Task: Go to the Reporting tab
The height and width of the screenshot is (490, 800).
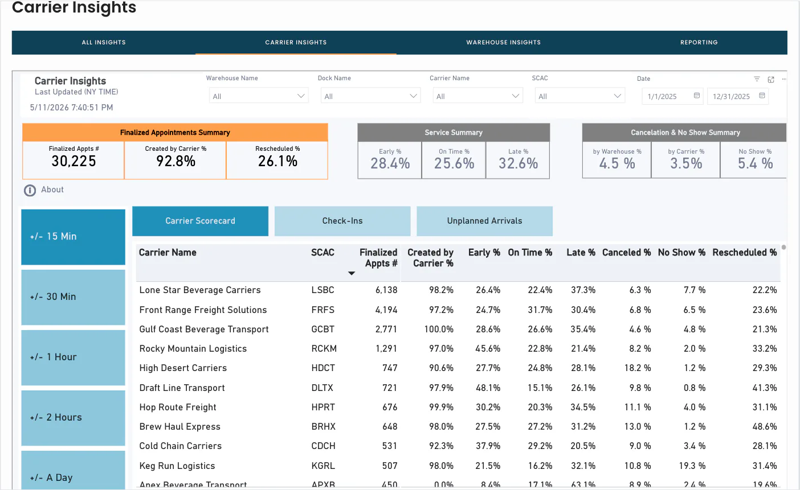Action: 699,43
